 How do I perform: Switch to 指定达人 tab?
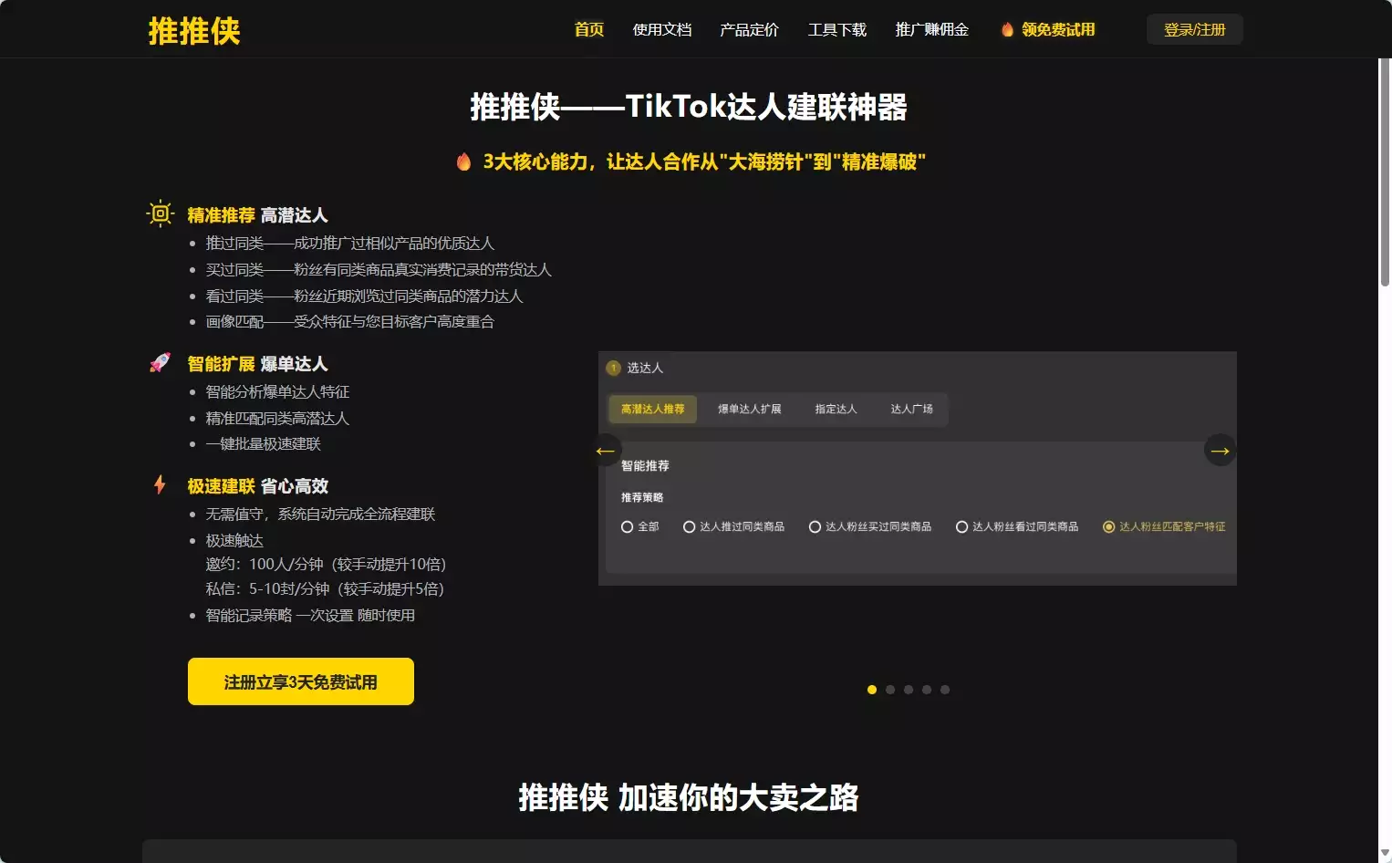point(836,409)
